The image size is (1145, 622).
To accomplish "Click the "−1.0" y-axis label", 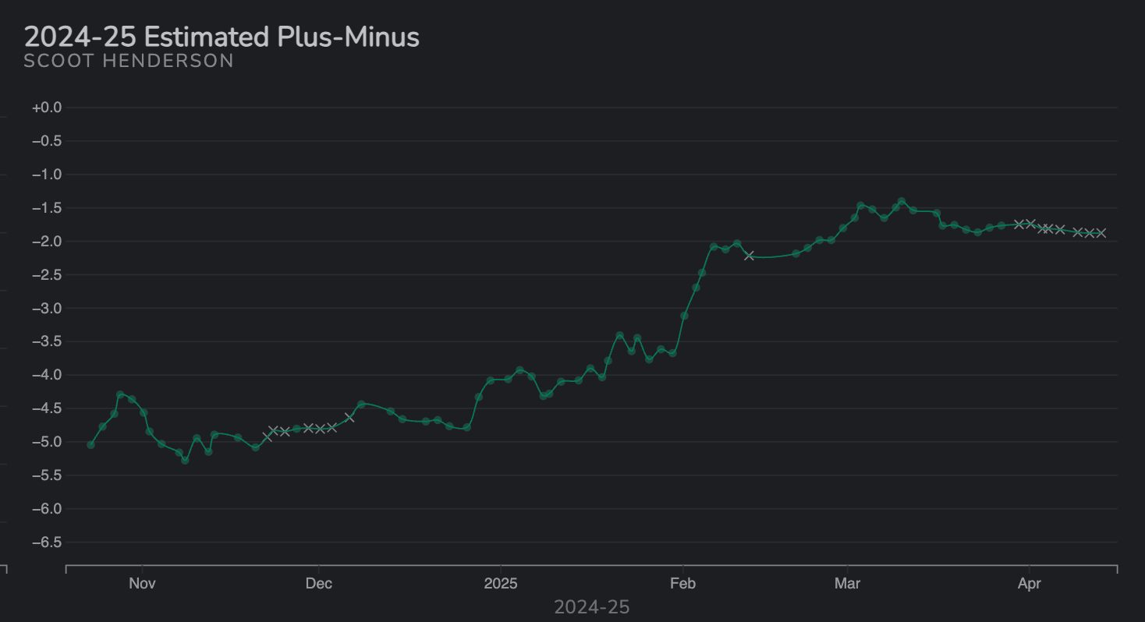I will [46, 175].
